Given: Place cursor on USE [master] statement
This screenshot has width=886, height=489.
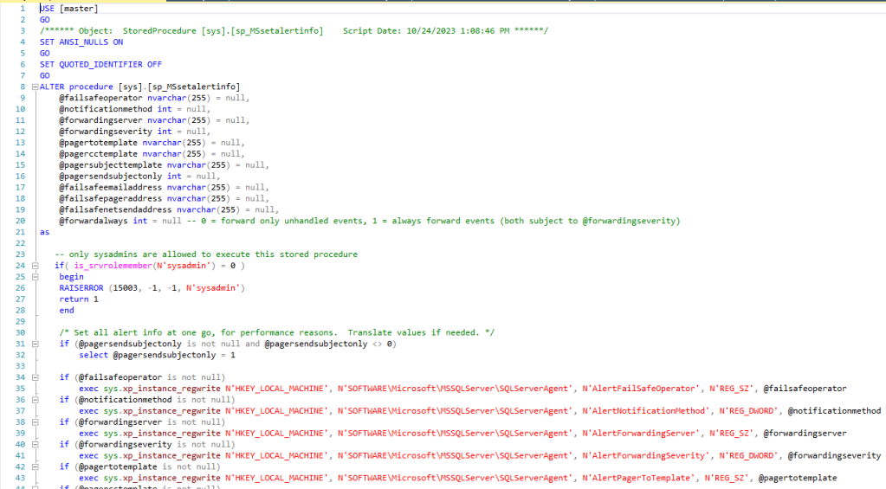Looking at the screenshot, I should click(68, 9).
